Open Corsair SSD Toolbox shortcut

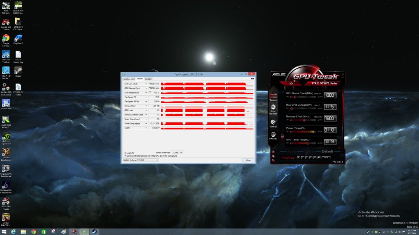(x=6, y=24)
